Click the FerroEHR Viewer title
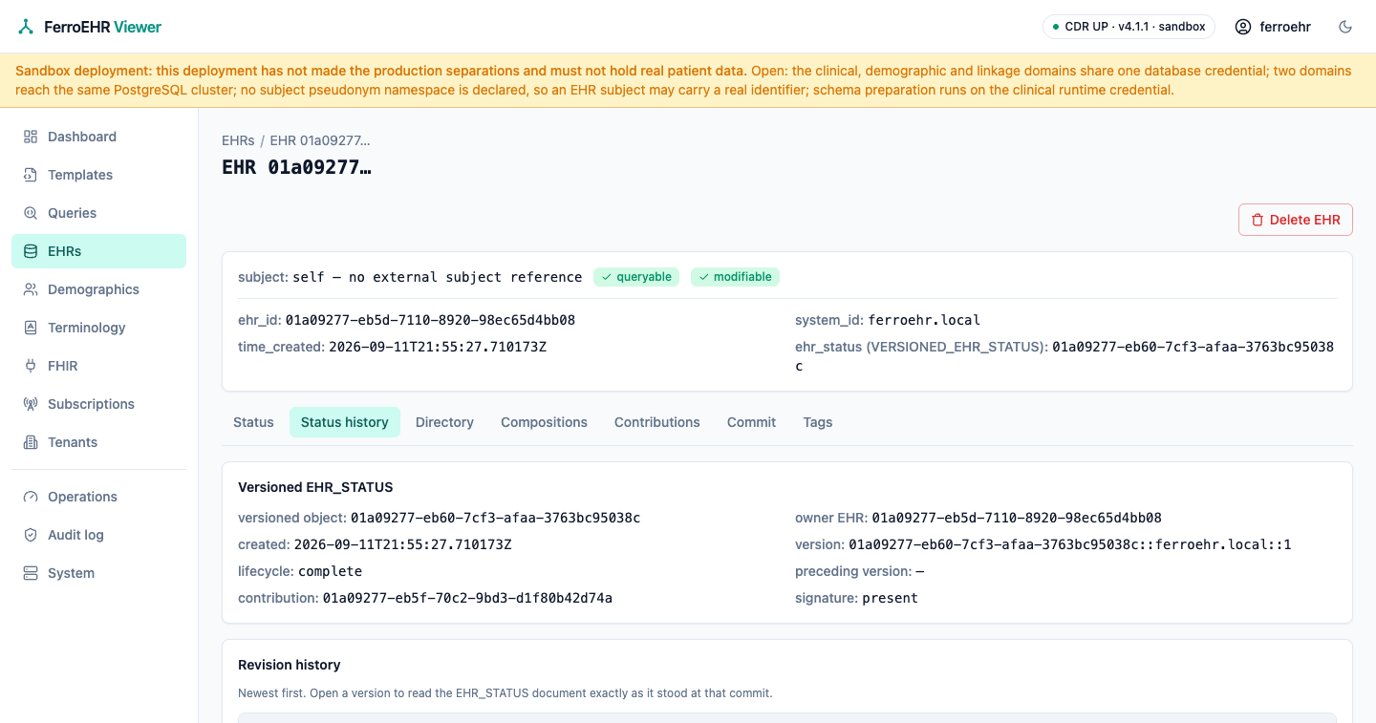Viewport: 1376px width, 723px height. click(x=102, y=27)
